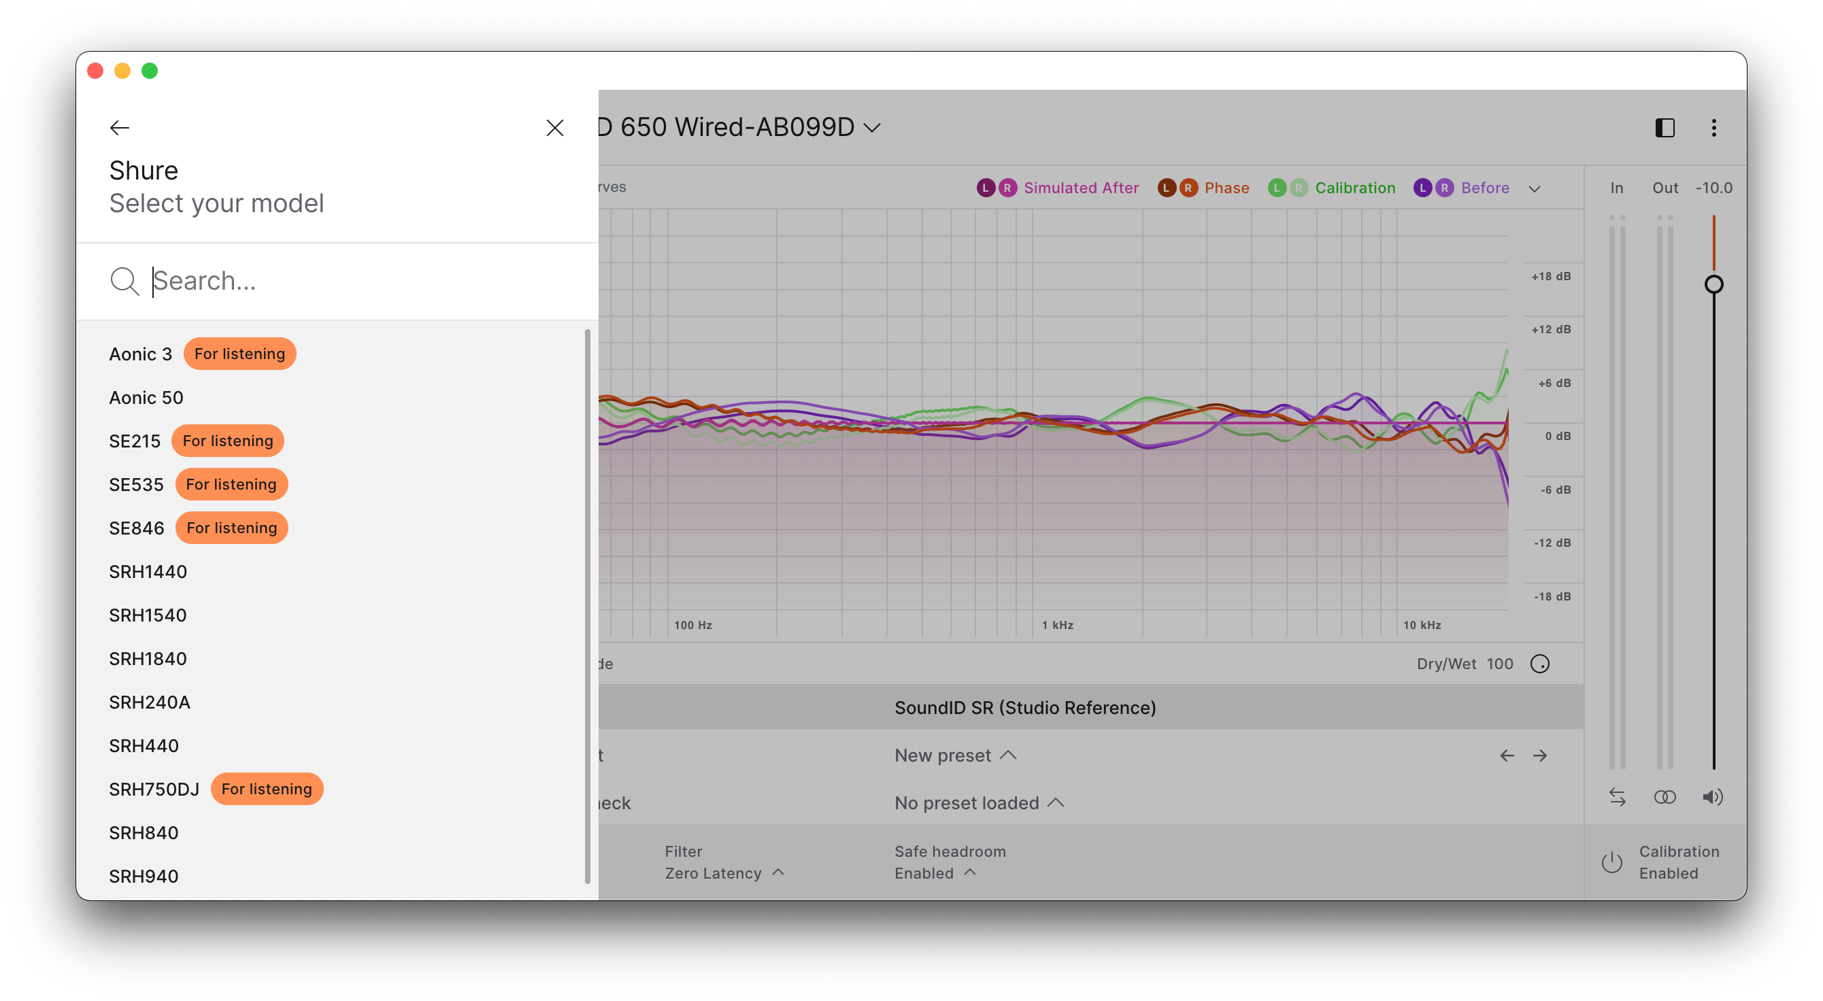The width and height of the screenshot is (1823, 1001).
Task: Open the three-dot more options menu
Action: [x=1713, y=128]
